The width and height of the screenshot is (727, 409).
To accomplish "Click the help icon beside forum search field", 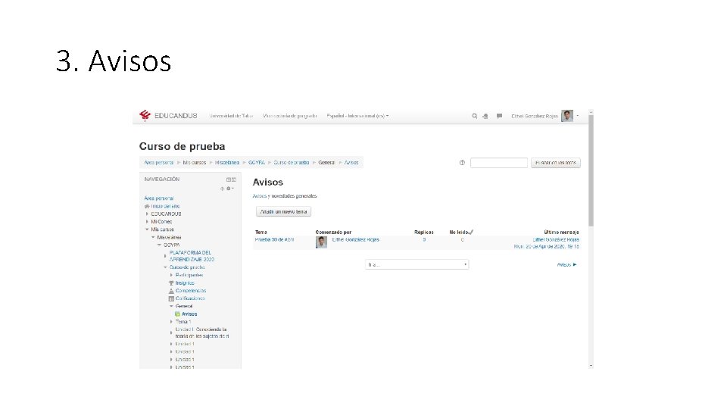I will [462, 163].
